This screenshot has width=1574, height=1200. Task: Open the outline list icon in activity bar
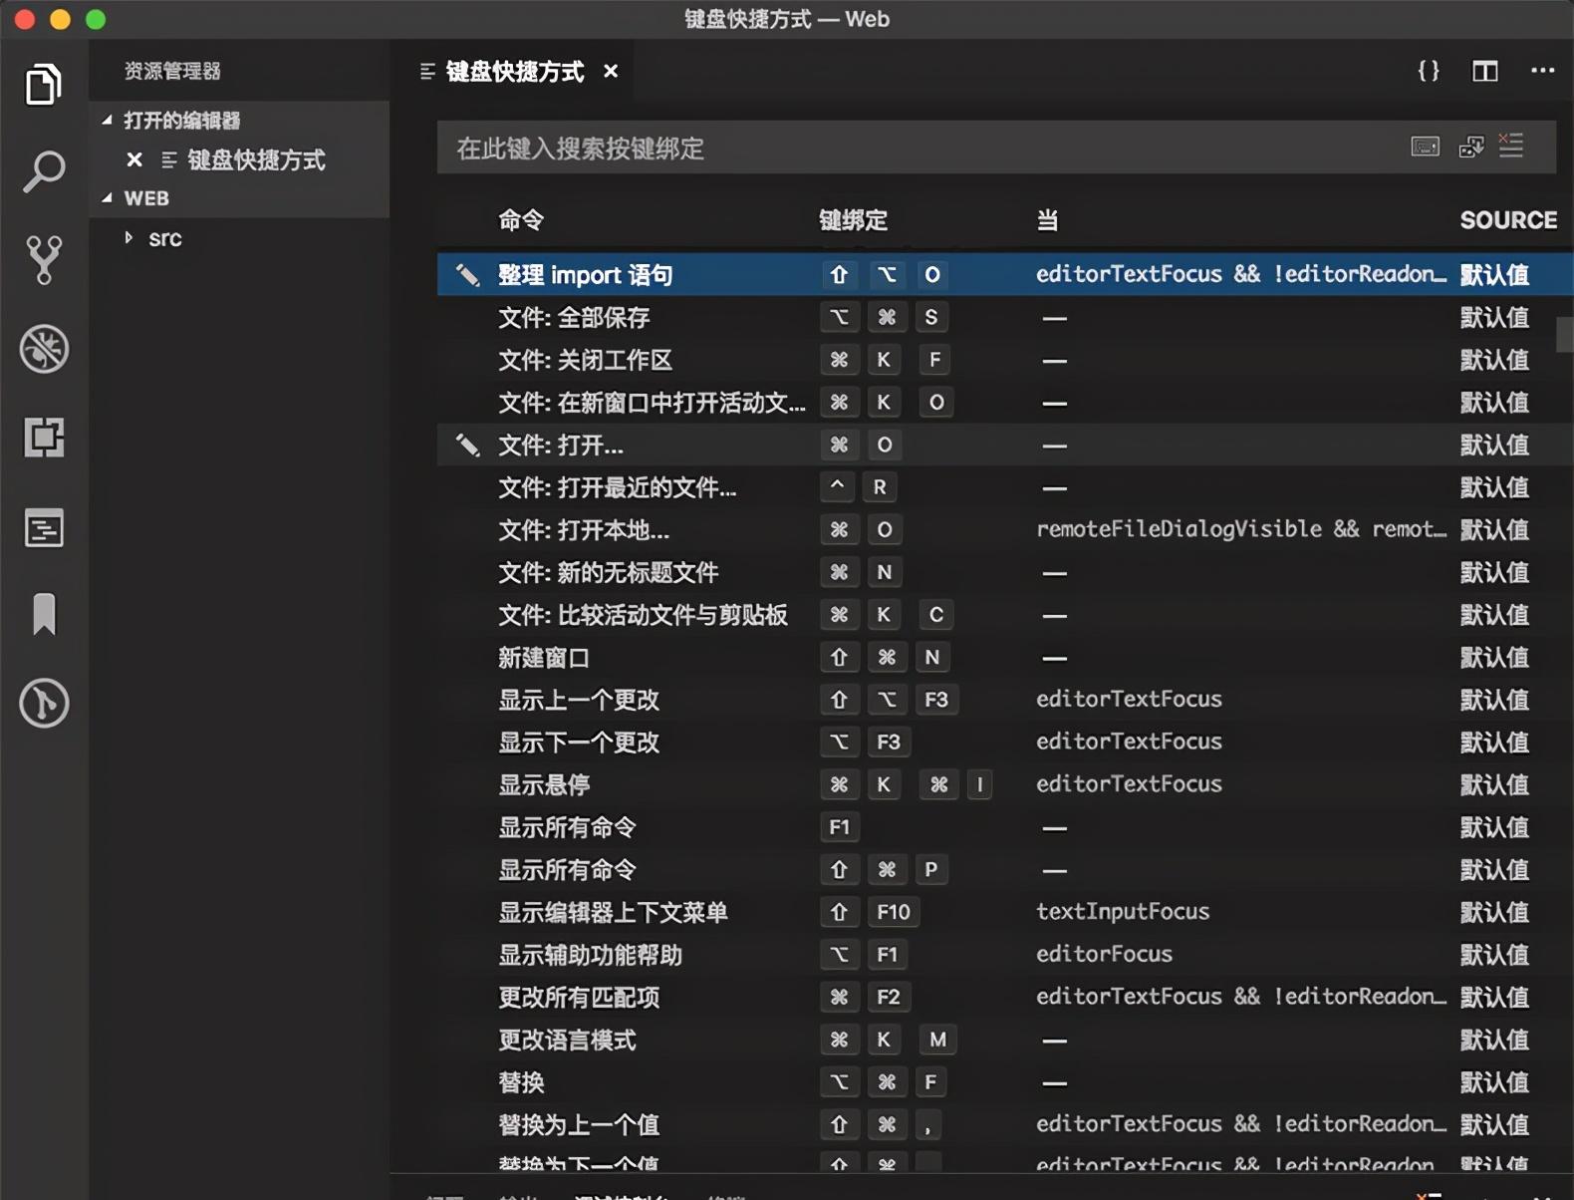44,528
